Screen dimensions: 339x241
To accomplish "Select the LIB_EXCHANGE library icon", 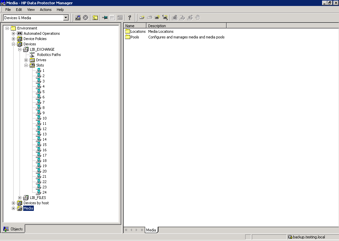I will click(26, 49).
